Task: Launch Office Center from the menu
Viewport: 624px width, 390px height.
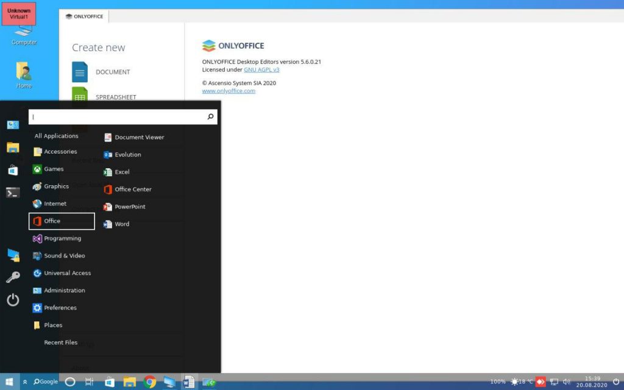Action: tap(127, 190)
